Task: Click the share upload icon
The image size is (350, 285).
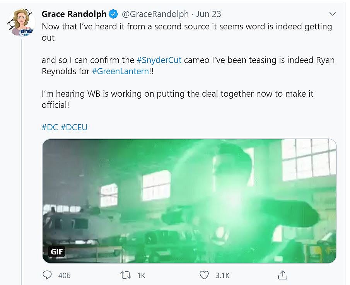Action: [x=283, y=275]
